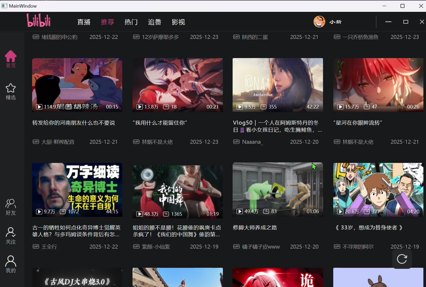Open video titled 修脚大师养成之路
This screenshot has height=287, width=426.
click(255, 228)
